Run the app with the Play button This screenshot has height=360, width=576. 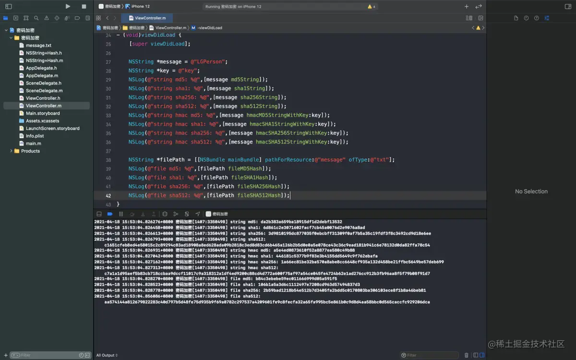(68, 6)
